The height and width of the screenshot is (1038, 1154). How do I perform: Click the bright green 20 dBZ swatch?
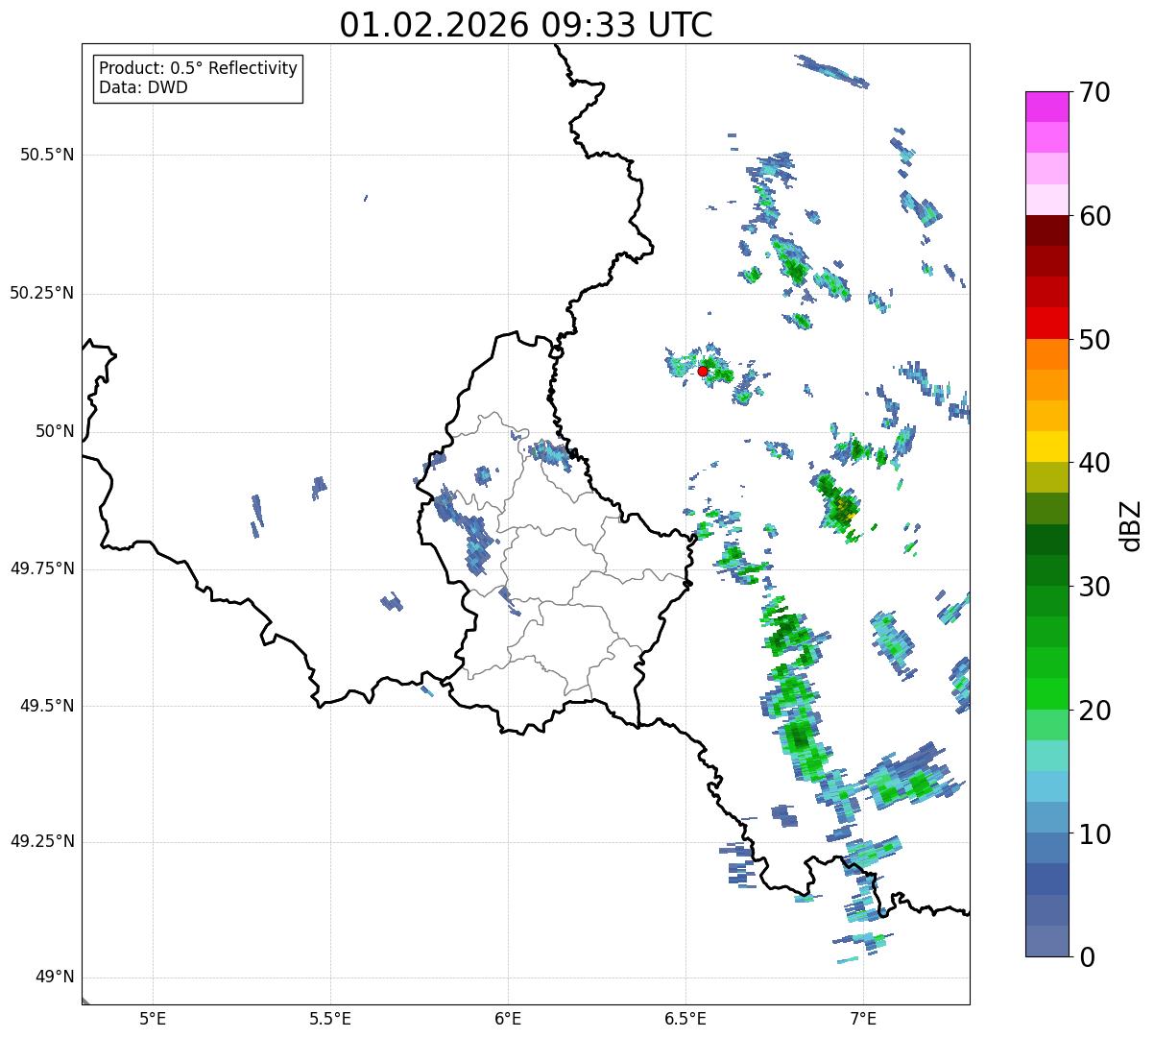(1047, 694)
